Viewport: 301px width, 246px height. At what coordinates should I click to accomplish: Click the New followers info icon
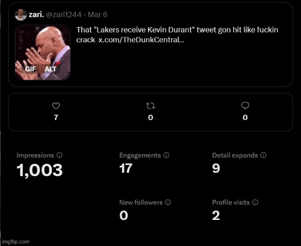(168, 202)
